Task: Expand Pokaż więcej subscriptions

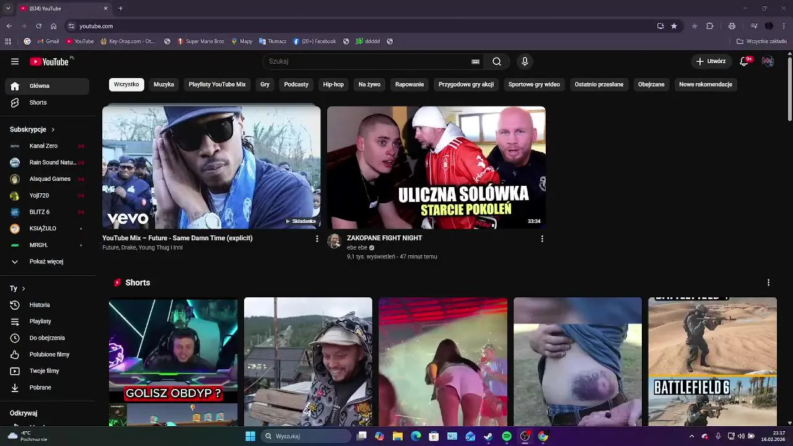Action: click(x=47, y=261)
